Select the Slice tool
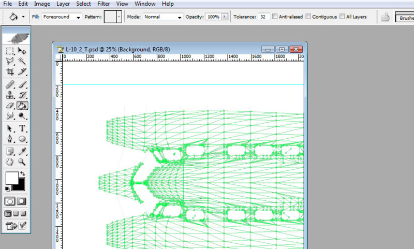The width and height of the screenshot is (414, 249). (22, 72)
